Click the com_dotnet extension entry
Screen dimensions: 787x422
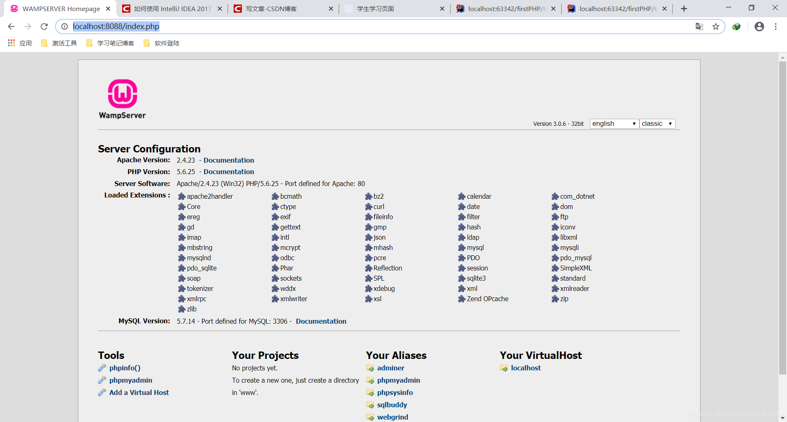[573, 197]
